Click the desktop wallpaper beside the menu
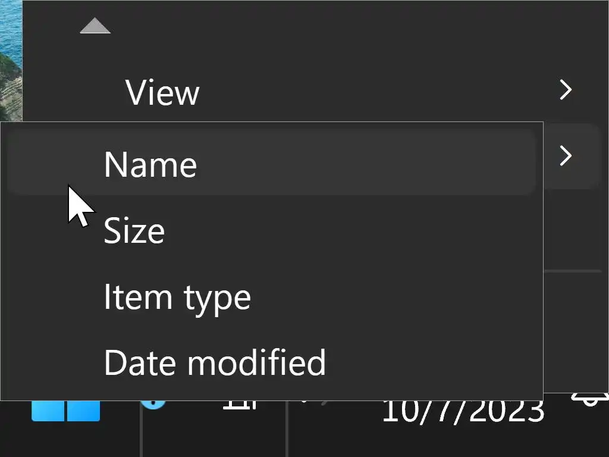Screen dimensions: 609x457 point(11,60)
